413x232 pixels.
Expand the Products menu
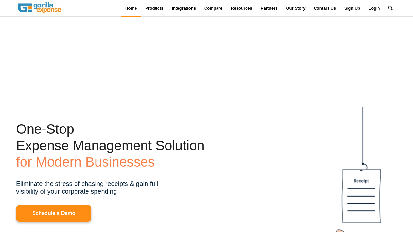click(x=154, y=8)
